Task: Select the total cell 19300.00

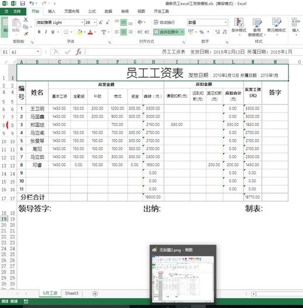Action: pos(153,197)
